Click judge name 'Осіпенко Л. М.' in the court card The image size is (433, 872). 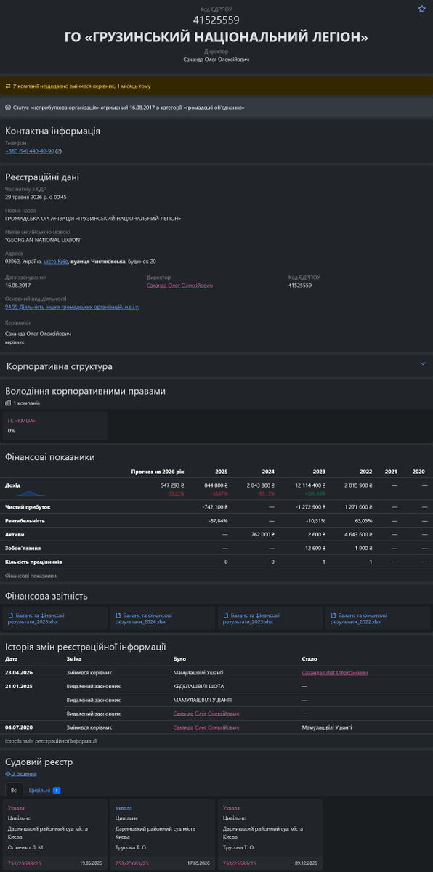pyautogui.click(x=25, y=847)
